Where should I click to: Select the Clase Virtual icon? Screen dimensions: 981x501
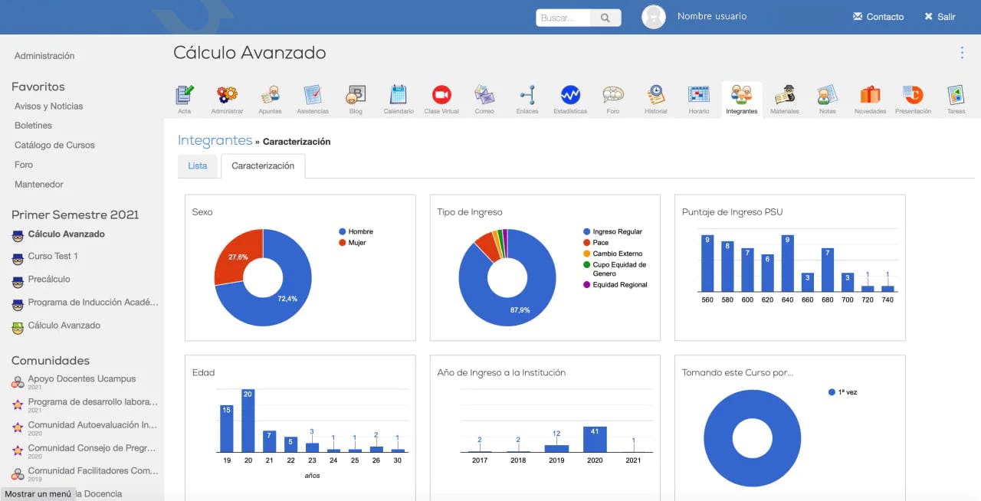tap(441, 98)
